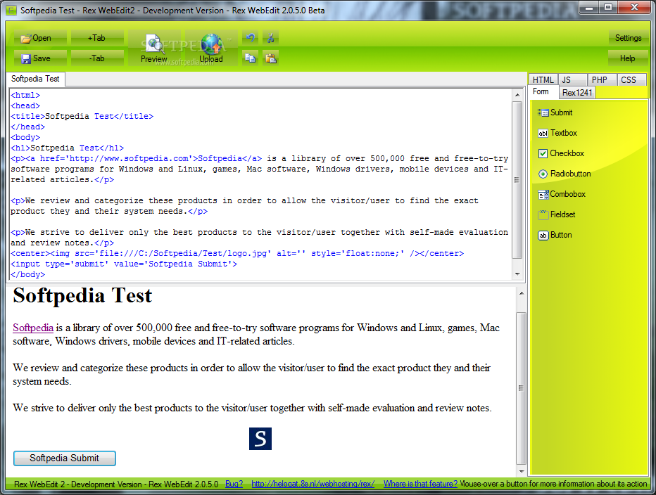This screenshot has height=495, width=656.
Task: Click the Softpedia Submit button in preview
Action: point(65,458)
